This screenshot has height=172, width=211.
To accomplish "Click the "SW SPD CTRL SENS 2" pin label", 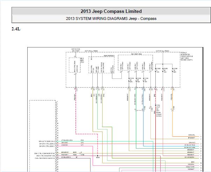I will tap(47, 144).
